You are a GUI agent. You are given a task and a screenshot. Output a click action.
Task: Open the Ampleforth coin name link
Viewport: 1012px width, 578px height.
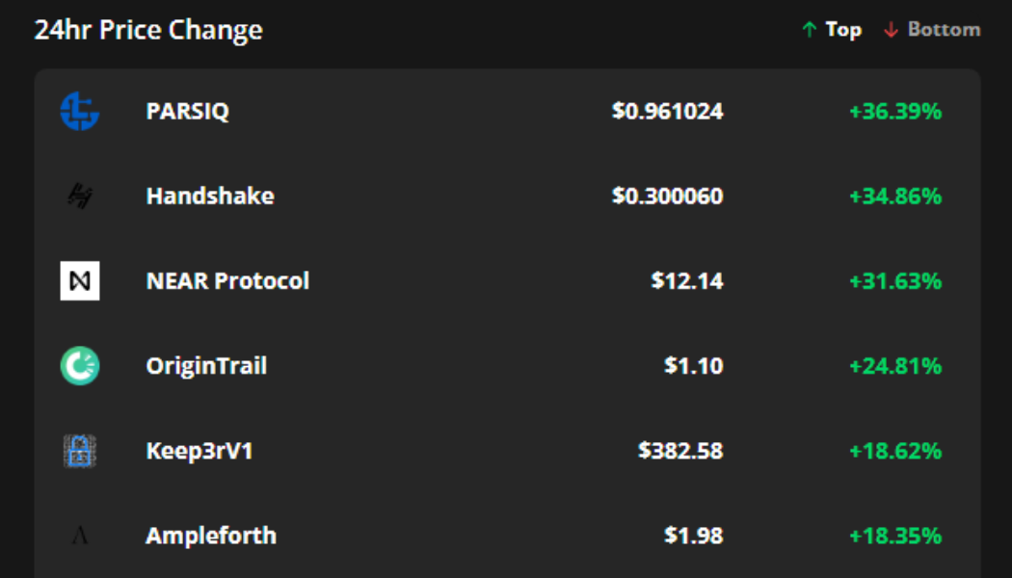211,536
